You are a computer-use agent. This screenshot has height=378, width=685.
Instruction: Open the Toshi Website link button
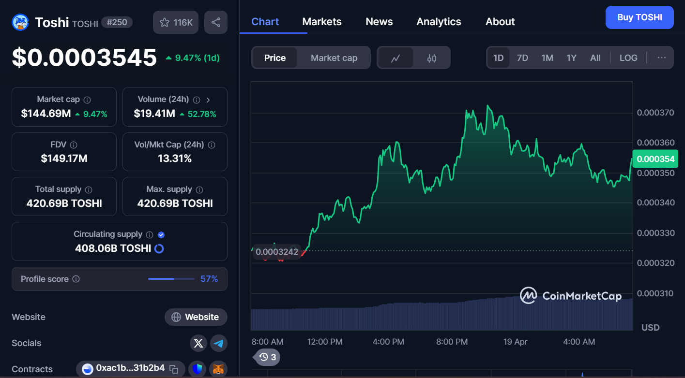[196, 317]
